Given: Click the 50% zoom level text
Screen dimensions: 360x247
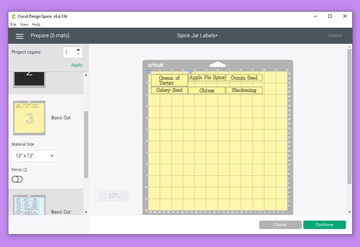Looking at the screenshot, I should [x=114, y=196].
